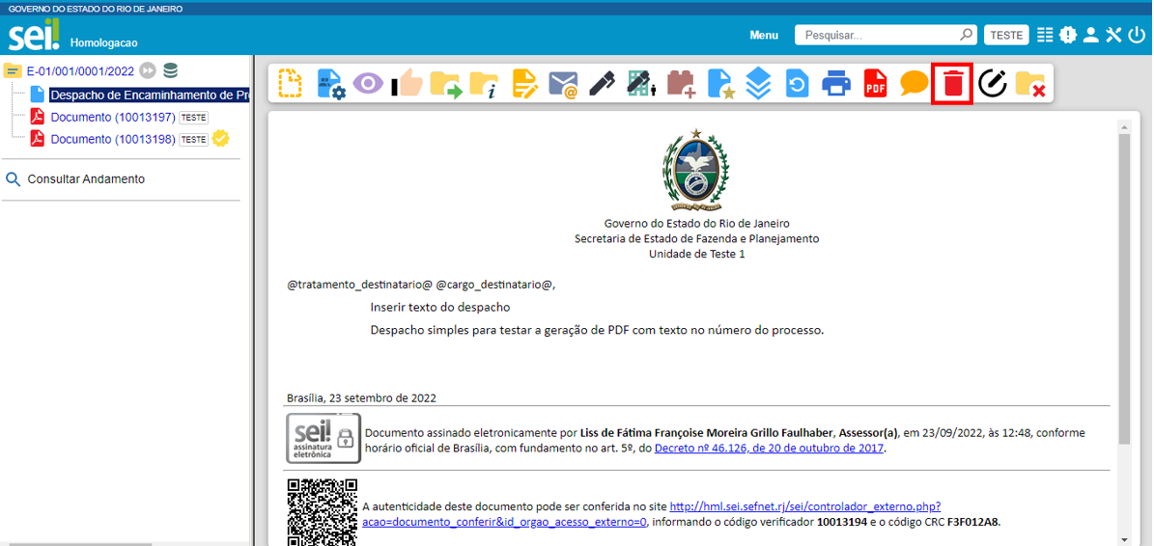Screen dimensions: 1154x546
Task: Open process folder E-01/001/0001/2022 in tree
Action: coord(79,70)
